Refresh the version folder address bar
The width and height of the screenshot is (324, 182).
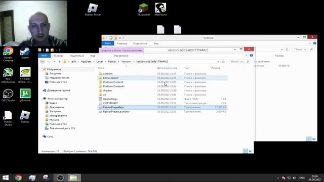click(223, 62)
